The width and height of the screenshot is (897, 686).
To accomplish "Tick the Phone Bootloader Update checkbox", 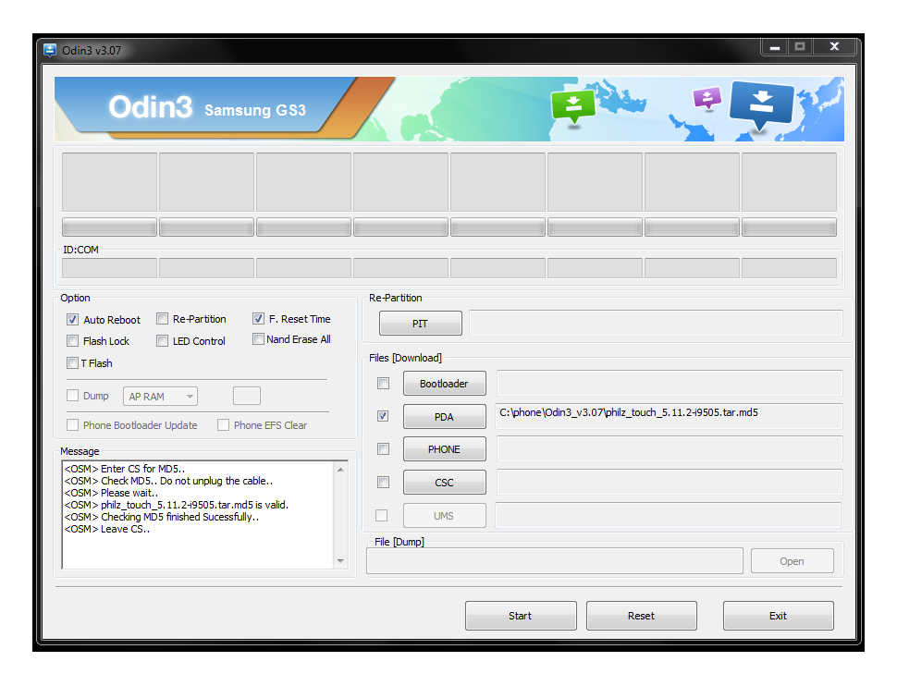I will (x=72, y=425).
